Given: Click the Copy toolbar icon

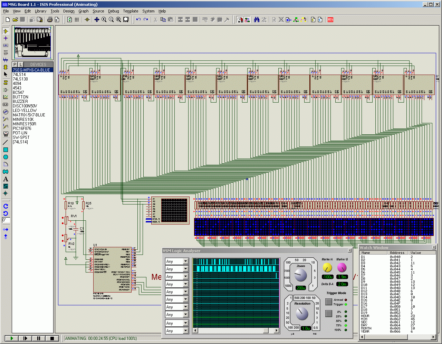Looking at the screenshot, I should (163, 20).
